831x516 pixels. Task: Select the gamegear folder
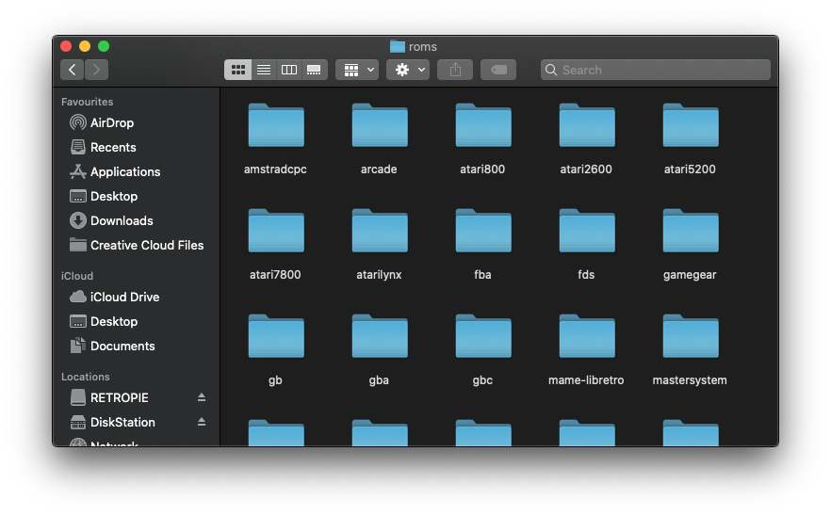(x=690, y=232)
